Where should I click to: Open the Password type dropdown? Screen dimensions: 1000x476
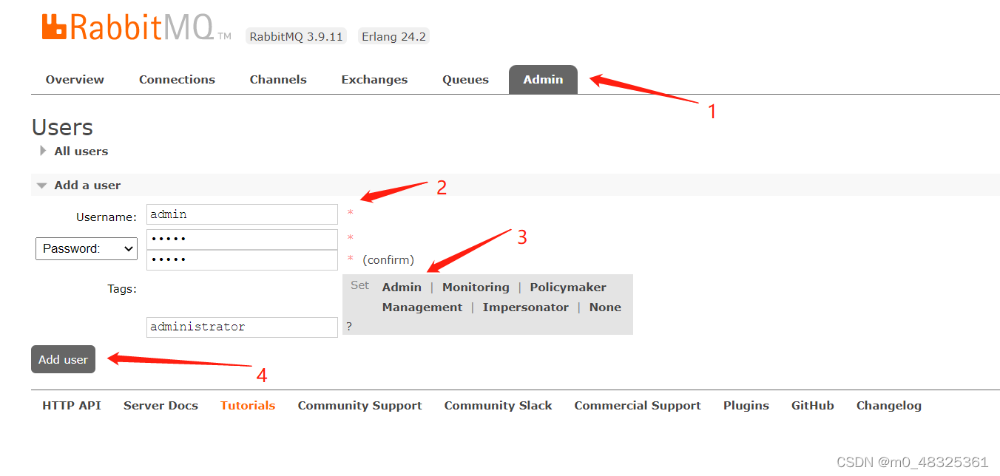[87, 248]
